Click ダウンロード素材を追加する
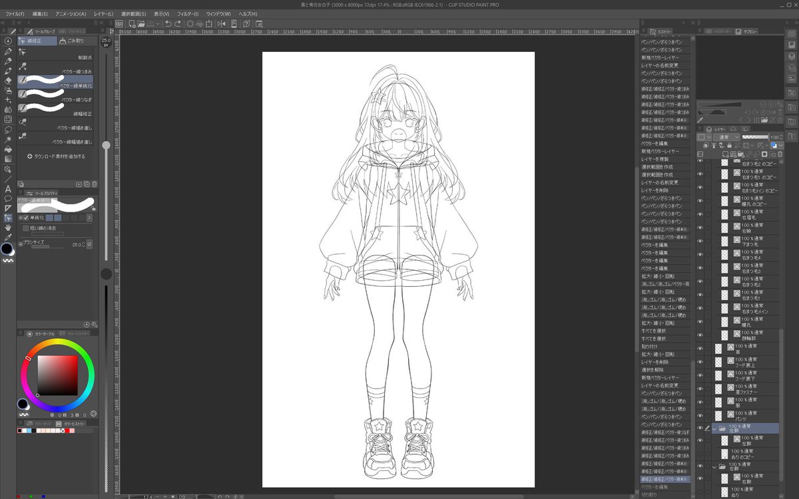Screen dimensions: 799x499 pos(57,156)
